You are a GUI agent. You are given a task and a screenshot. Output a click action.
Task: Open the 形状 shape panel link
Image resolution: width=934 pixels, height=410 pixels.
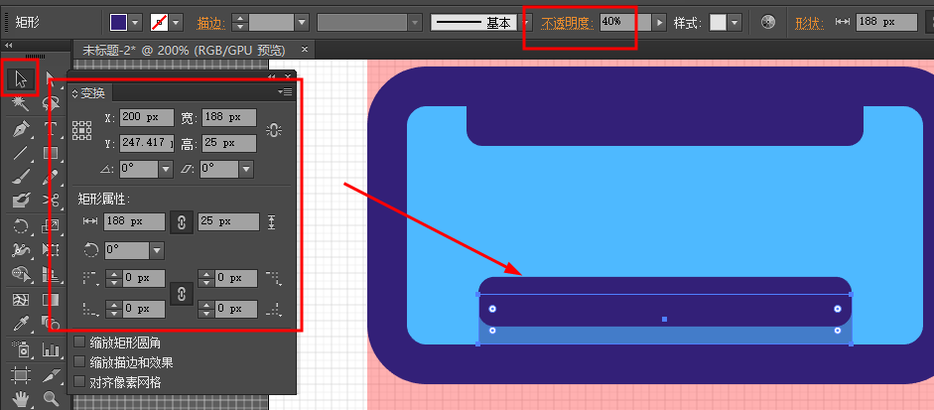[810, 23]
